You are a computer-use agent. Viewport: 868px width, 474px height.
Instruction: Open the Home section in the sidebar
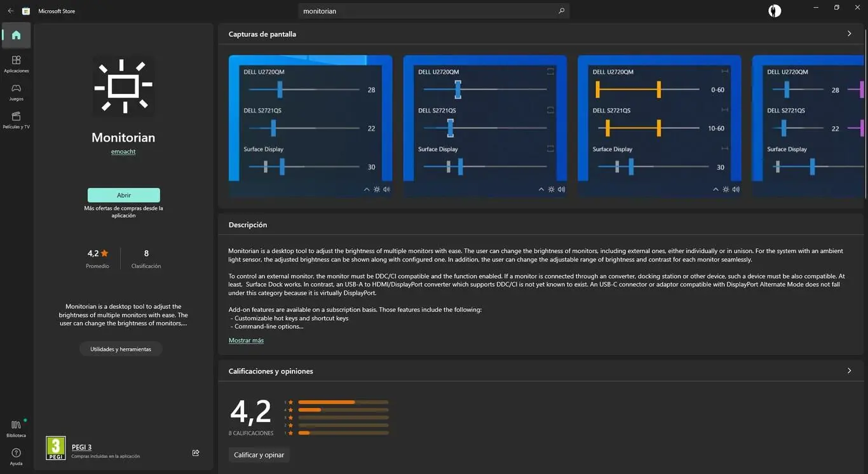tap(17, 36)
